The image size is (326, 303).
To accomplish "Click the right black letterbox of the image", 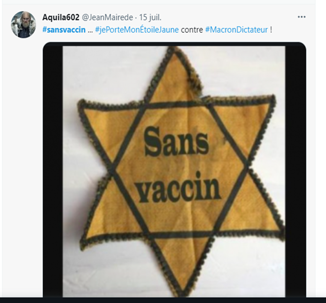I will pos(295,169).
